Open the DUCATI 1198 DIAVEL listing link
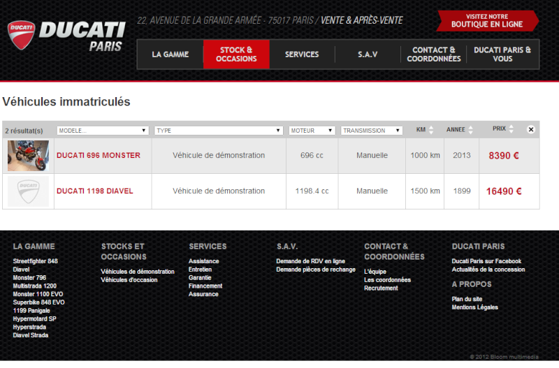The image size is (559, 368). coord(95,191)
